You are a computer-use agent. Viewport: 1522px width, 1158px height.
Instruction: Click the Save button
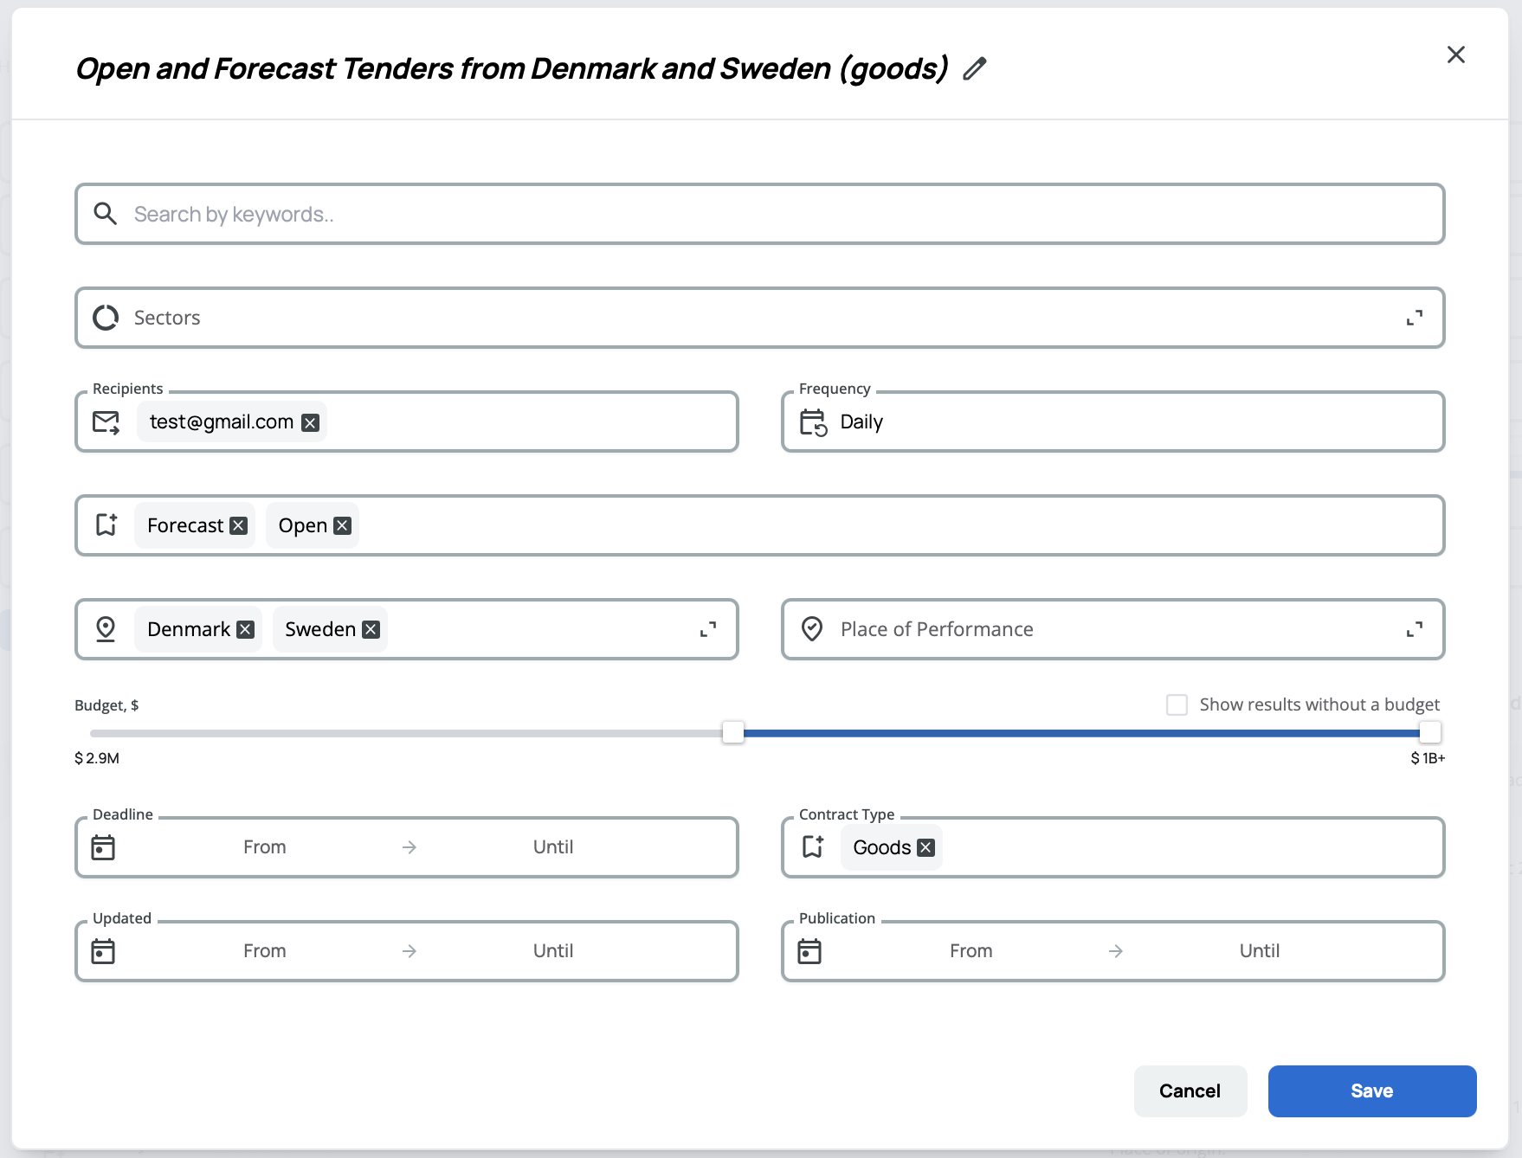pyautogui.click(x=1371, y=1090)
